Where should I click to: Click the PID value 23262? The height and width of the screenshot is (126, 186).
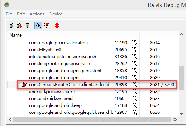point(121,64)
